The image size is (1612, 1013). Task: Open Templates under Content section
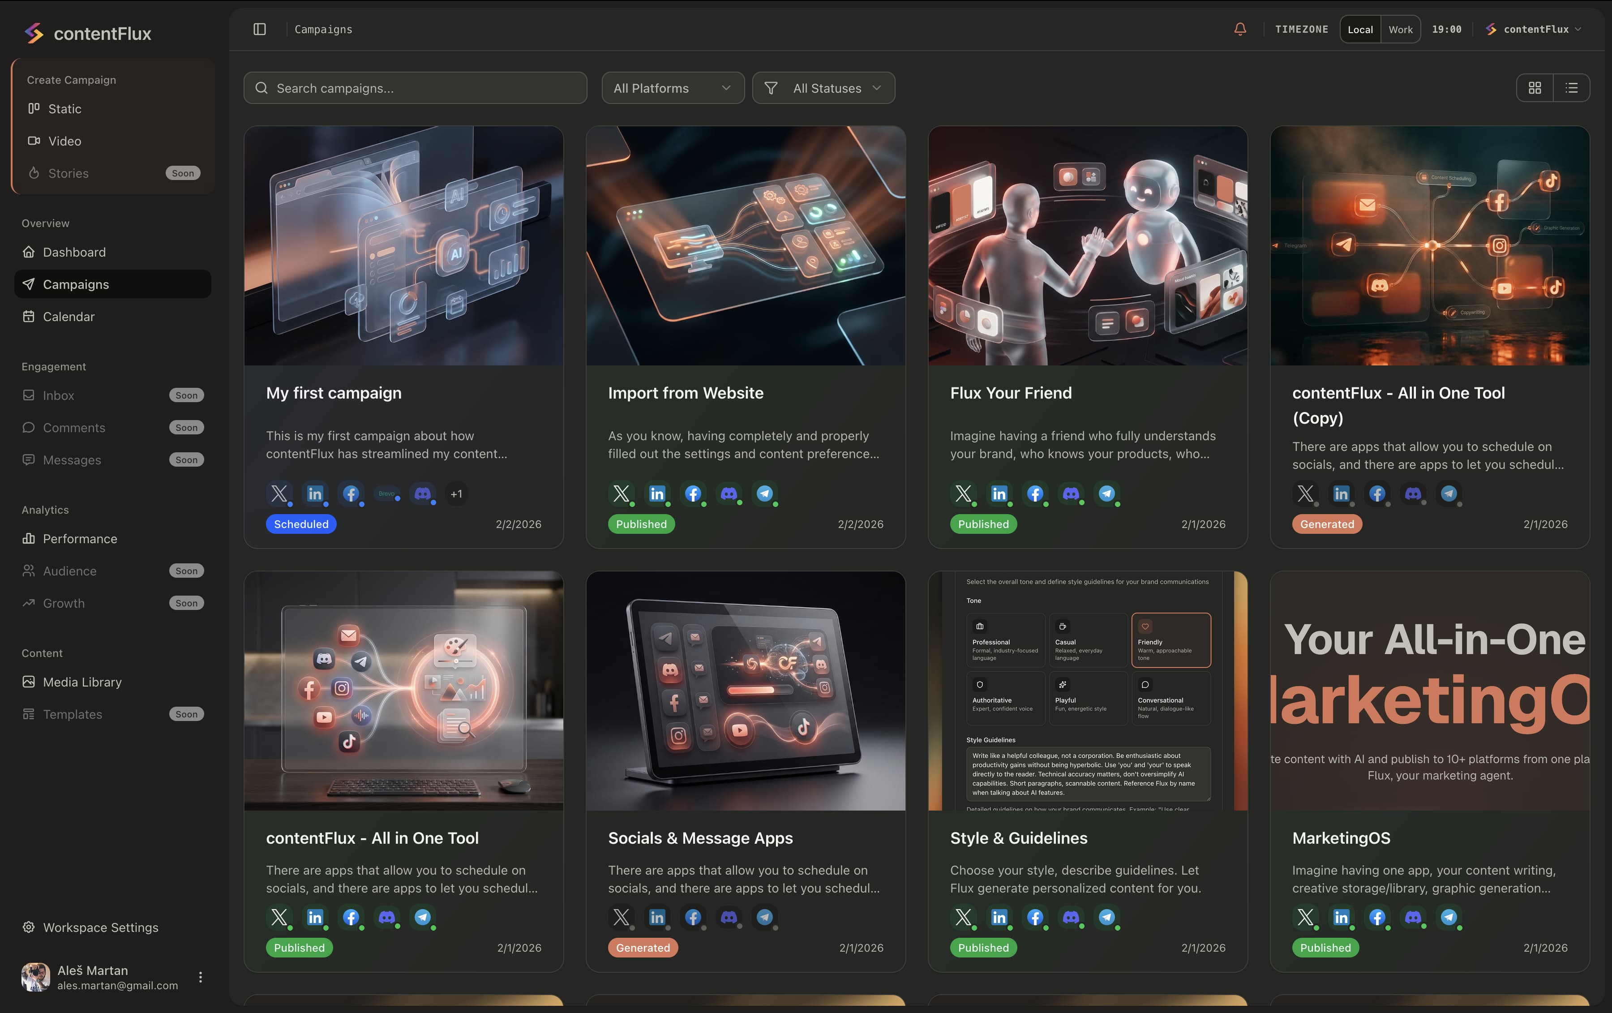coord(72,714)
